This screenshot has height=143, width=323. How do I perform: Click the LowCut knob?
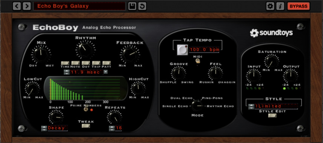tap(32, 89)
